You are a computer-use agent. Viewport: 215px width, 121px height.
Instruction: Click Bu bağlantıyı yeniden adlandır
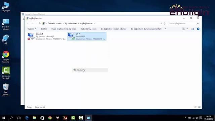(114, 29)
